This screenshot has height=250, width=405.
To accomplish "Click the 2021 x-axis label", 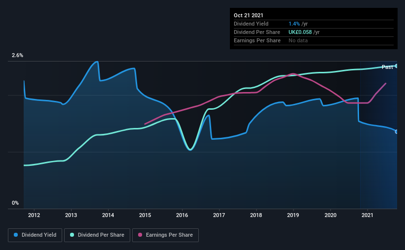I will click(368, 215).
